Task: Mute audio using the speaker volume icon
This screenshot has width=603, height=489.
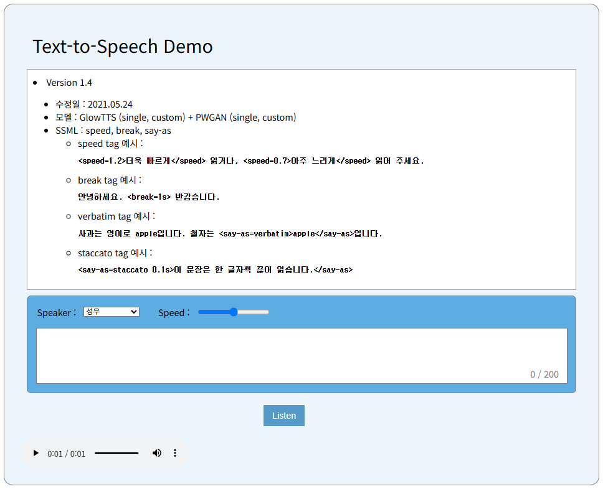Action: 156,453
